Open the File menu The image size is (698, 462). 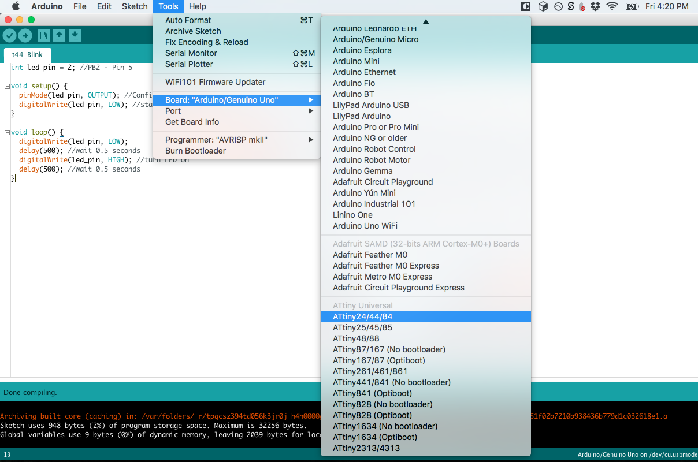(x=80, y=6)
